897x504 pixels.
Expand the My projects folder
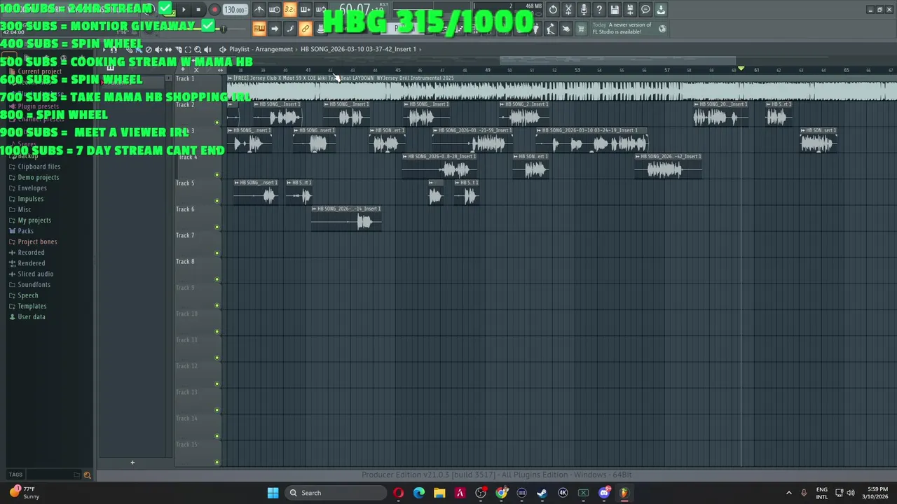(x=34, y=220)
